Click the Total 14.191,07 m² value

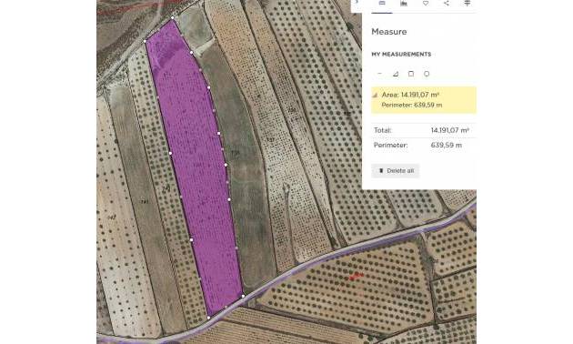pos(449,130)
